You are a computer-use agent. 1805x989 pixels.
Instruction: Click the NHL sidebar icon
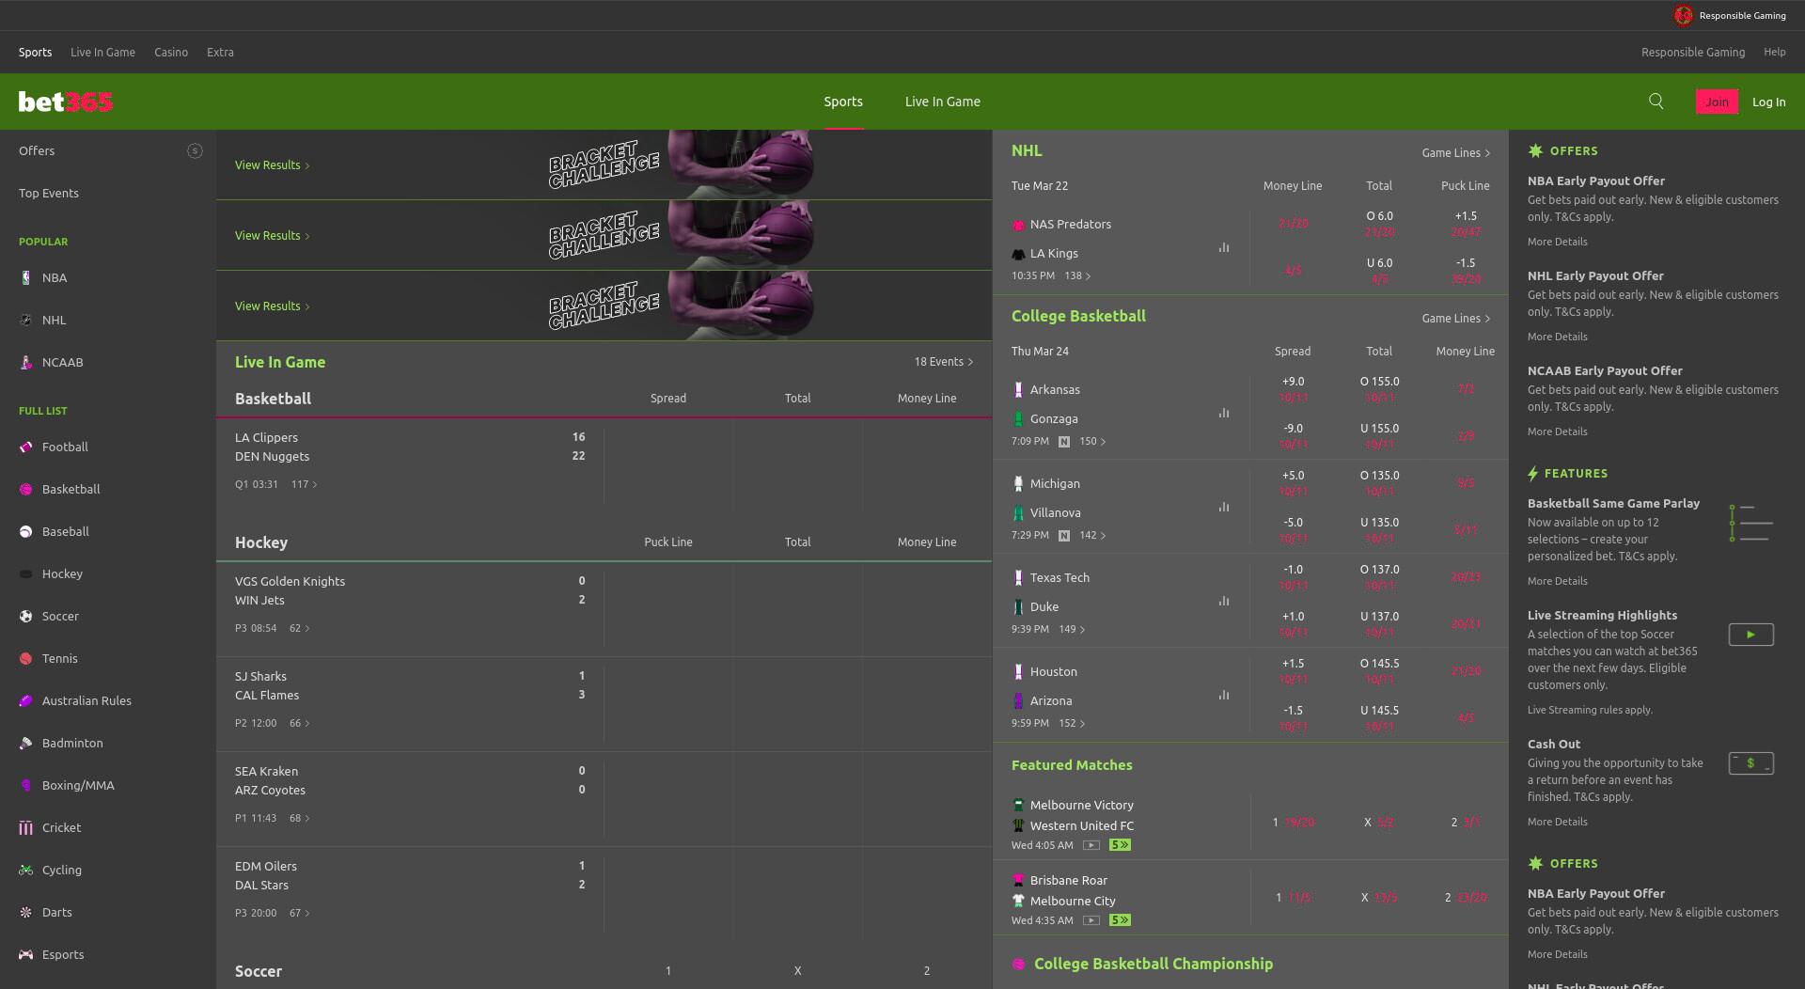click(26, 321)
